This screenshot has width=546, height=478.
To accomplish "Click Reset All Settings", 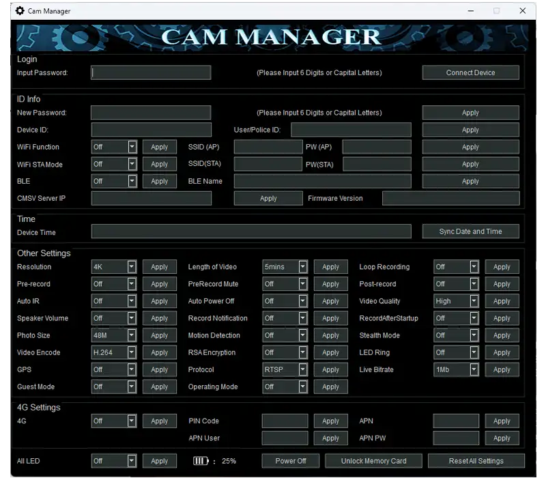I will [x=476, y=461].
